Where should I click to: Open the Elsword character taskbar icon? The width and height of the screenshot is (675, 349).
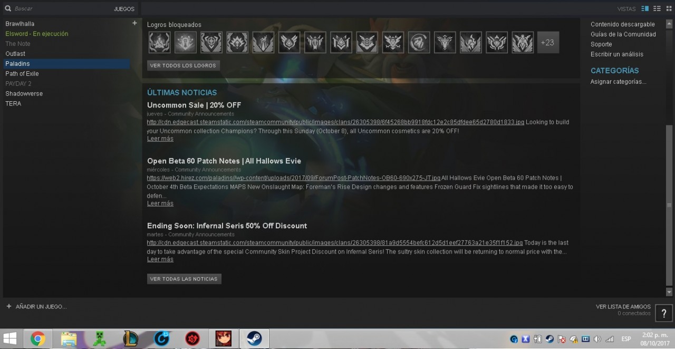[223, 338]
